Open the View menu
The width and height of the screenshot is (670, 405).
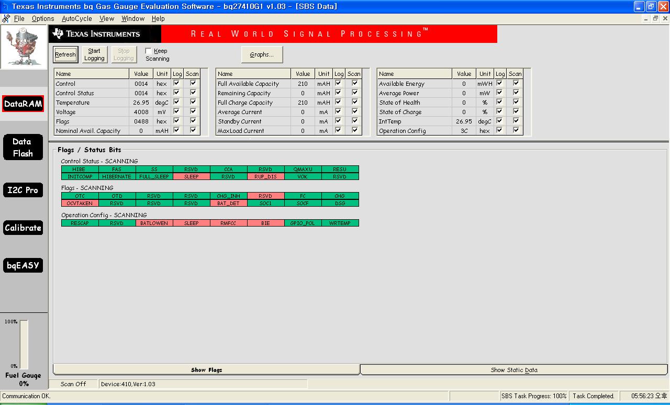point(107,18)
